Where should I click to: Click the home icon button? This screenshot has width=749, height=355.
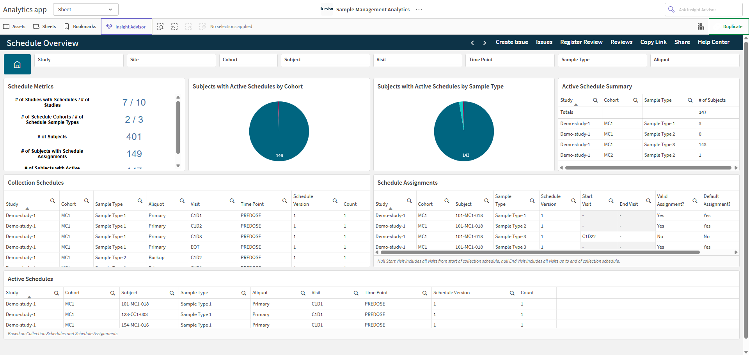17,64
